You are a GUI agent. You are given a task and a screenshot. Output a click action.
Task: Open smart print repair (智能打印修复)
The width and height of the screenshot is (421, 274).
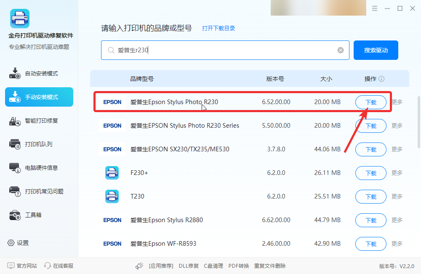39,121
